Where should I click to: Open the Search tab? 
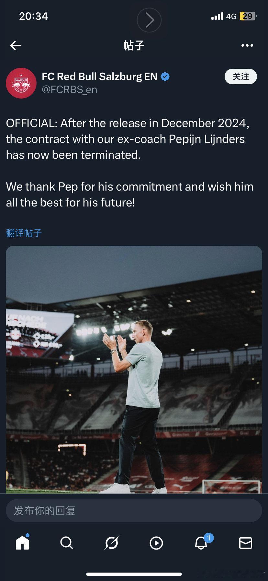67,543
